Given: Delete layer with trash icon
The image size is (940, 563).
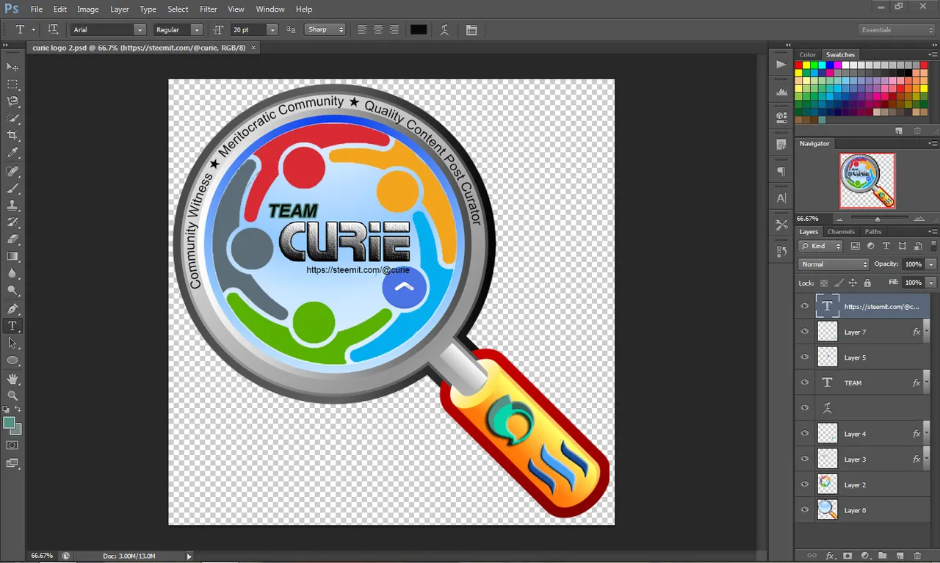Looking at the screenshot, I should (x=918, y=556).
